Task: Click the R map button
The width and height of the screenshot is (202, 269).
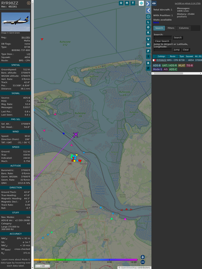Action: (x=148, y=63)
